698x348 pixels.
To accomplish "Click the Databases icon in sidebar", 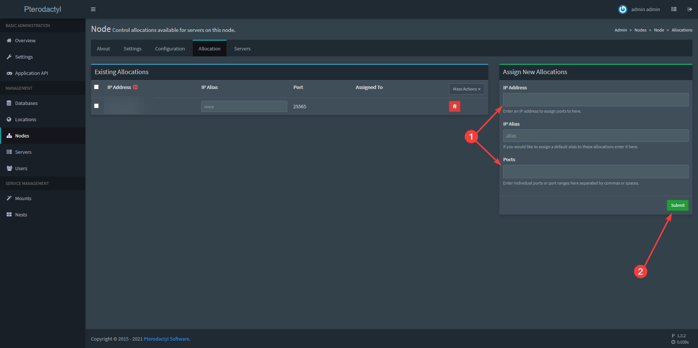I will click(x=9, y=103).
